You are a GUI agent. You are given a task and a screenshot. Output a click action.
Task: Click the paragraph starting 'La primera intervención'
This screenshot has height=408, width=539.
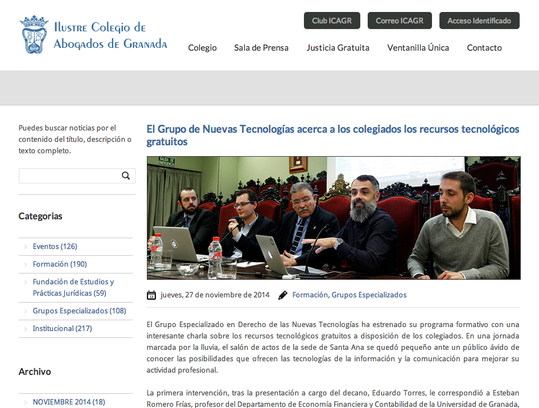click(x=333, y=398)
